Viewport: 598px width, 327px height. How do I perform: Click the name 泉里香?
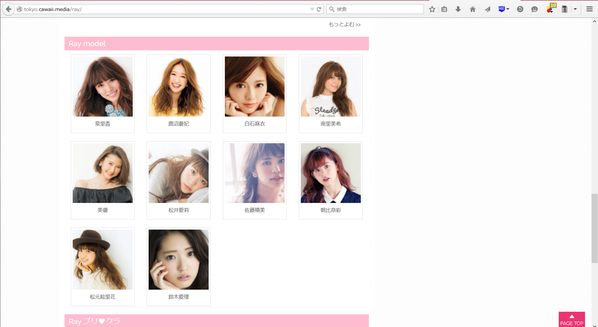coord(103,124)
